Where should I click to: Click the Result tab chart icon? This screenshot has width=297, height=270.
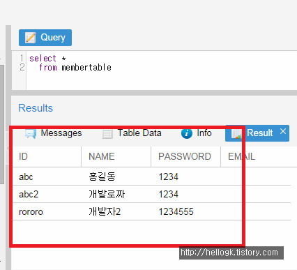tap(236, 134)
